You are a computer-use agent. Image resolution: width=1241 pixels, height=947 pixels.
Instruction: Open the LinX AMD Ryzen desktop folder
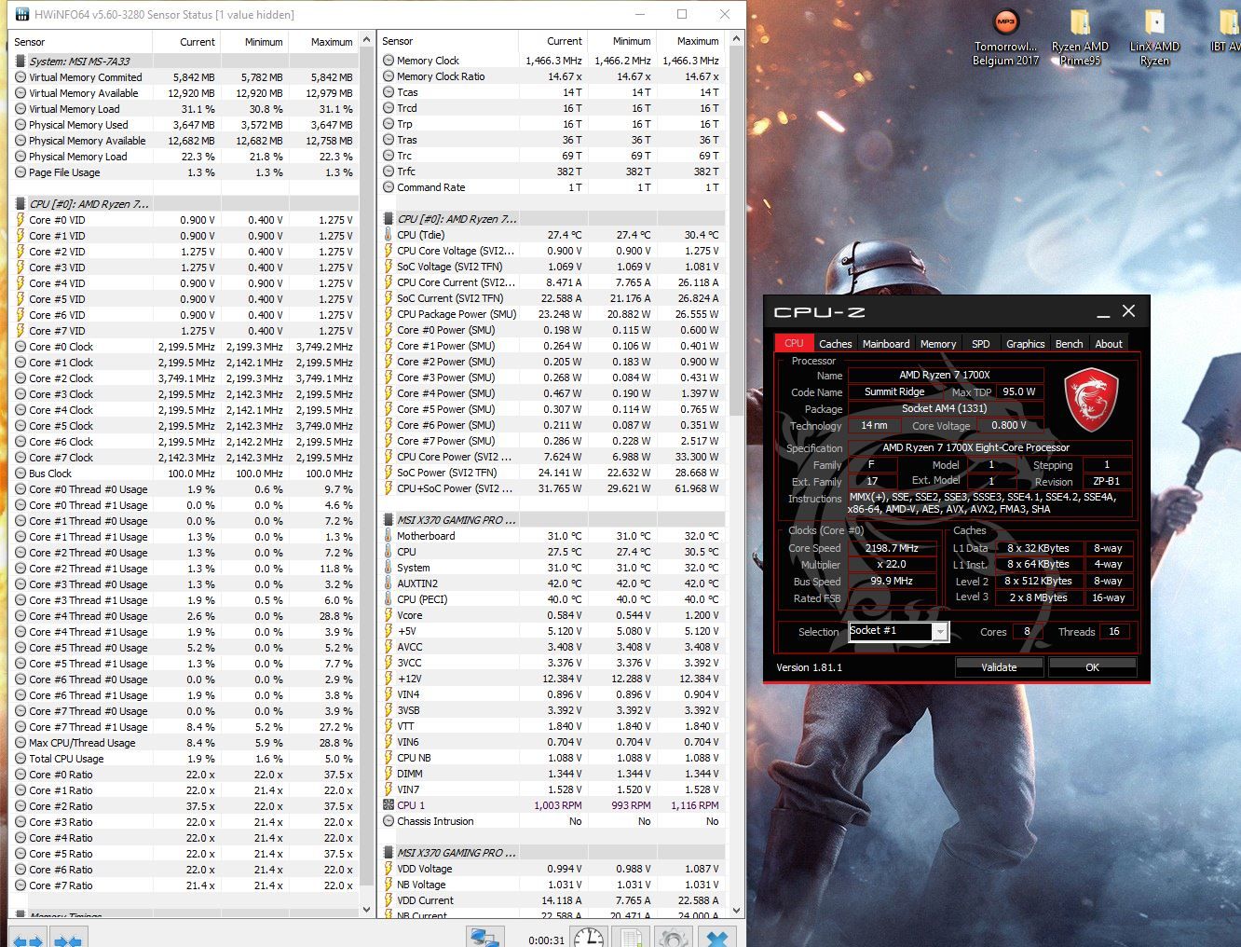point(1154,38)
